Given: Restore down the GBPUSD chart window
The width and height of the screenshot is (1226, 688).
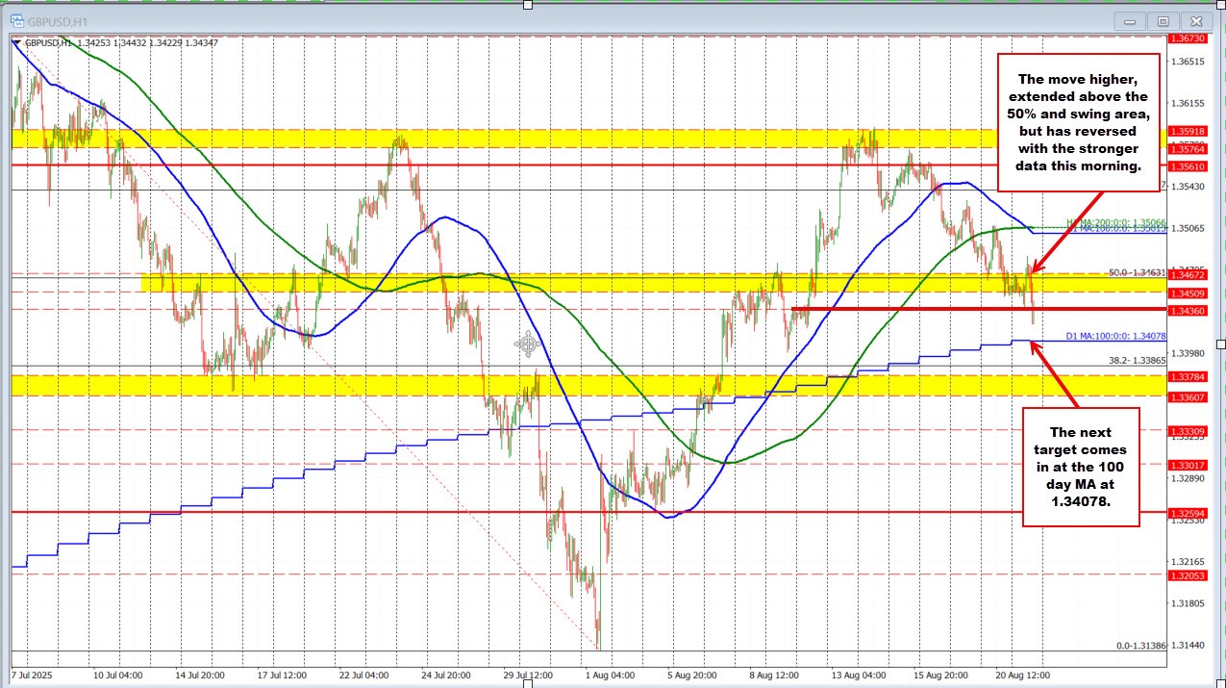Looking at the screenshot, I should (x=1163, y=20).
